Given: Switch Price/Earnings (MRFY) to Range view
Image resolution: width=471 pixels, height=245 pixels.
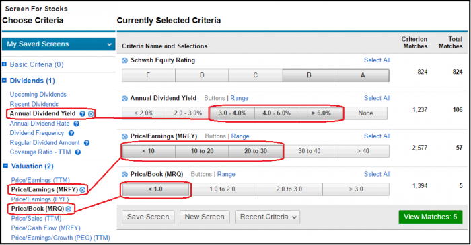Looking at the screenshot, I should 240,136.
